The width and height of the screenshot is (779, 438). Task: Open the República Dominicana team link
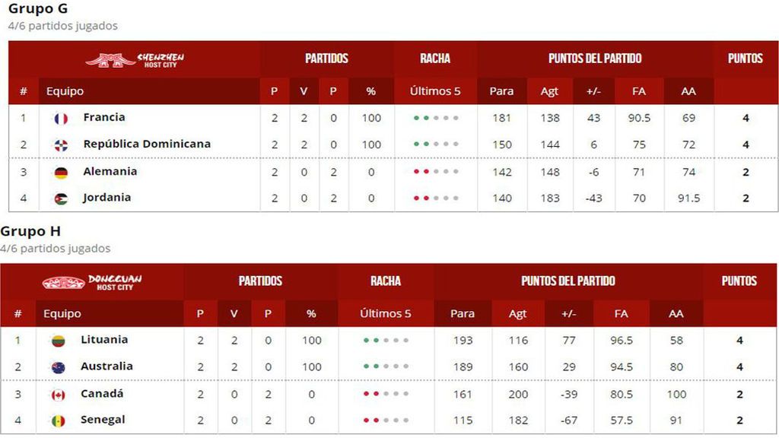(147, 144)
